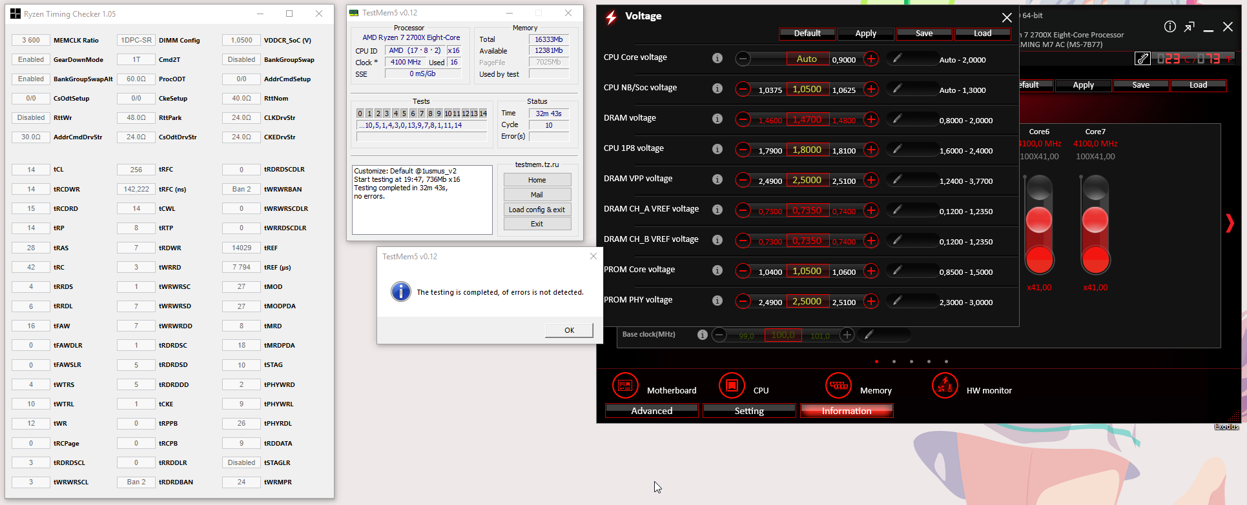Click info icon for DRAM voltage
The image size is (1247, 505).
pyautogui.click(x=717, y=119)
